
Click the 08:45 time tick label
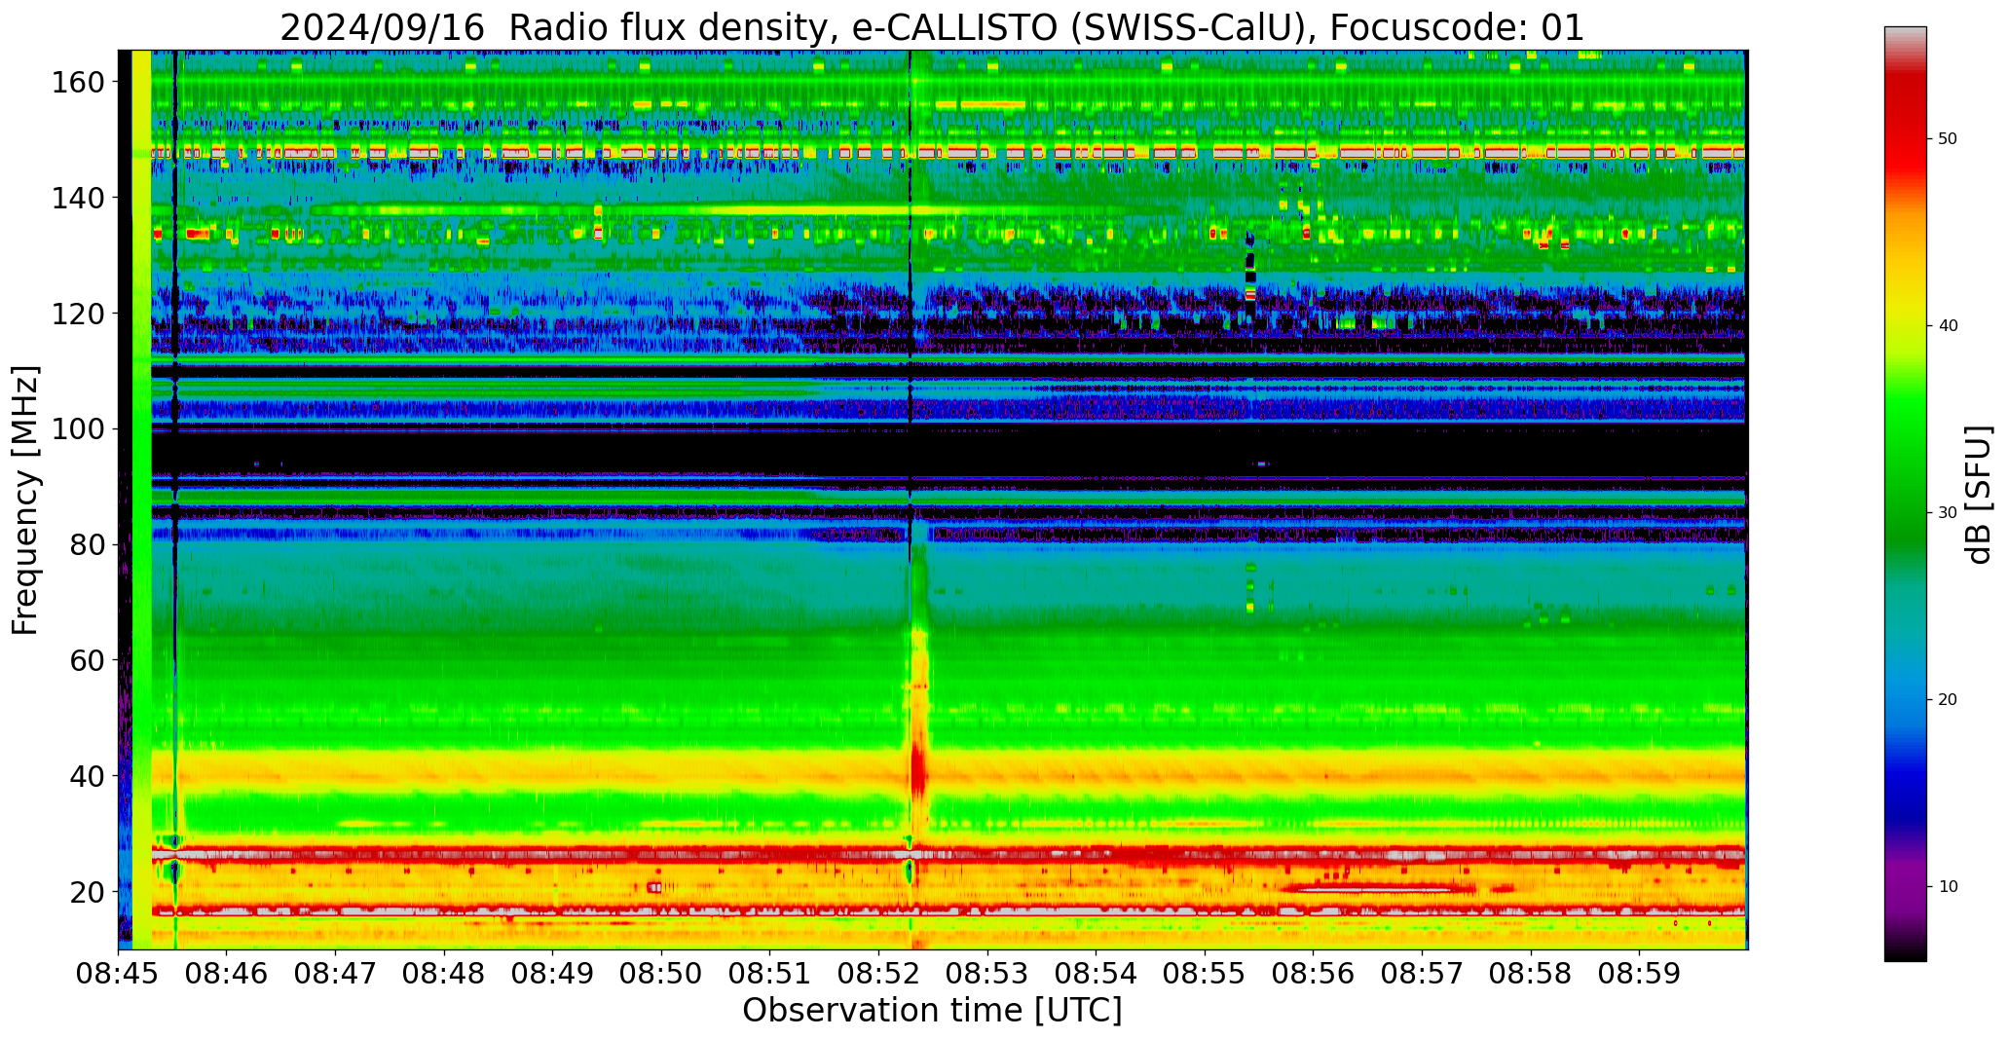[x=119, y=974]
